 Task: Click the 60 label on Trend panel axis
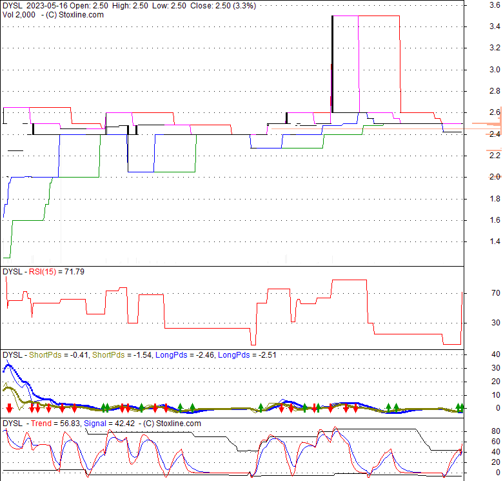point(496,442)
